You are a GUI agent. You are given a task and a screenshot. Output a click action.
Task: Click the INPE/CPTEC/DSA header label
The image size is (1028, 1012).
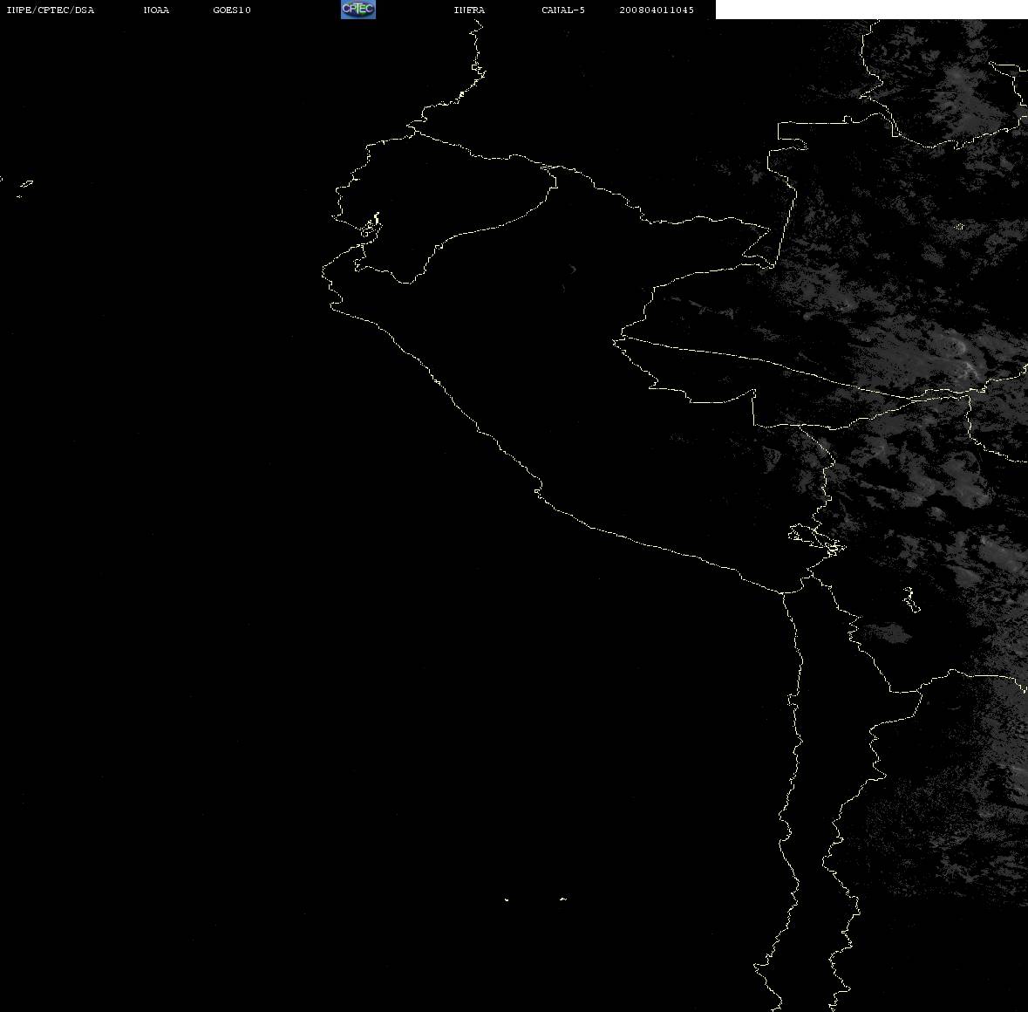point(50,10)
